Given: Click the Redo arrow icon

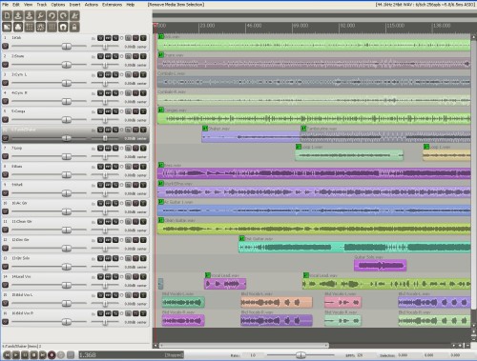Looking at the screenshot, I should (x=63, y=15).
